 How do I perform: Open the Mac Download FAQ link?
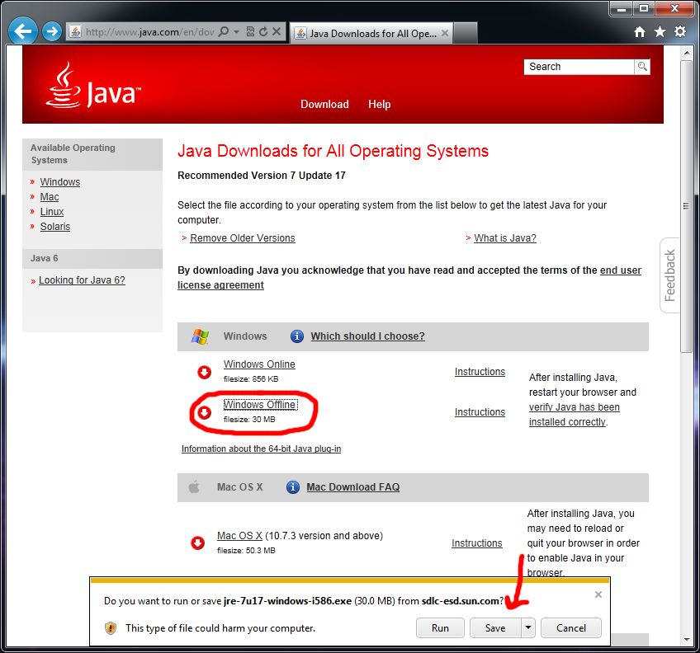tap(353, 487)
